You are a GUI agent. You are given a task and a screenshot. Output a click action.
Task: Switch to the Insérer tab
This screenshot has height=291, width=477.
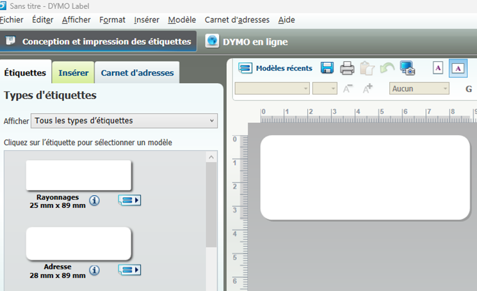coord(74,73)
